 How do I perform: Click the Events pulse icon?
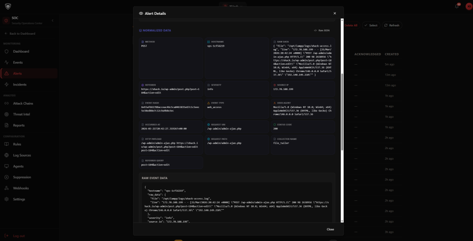(6, 62)
